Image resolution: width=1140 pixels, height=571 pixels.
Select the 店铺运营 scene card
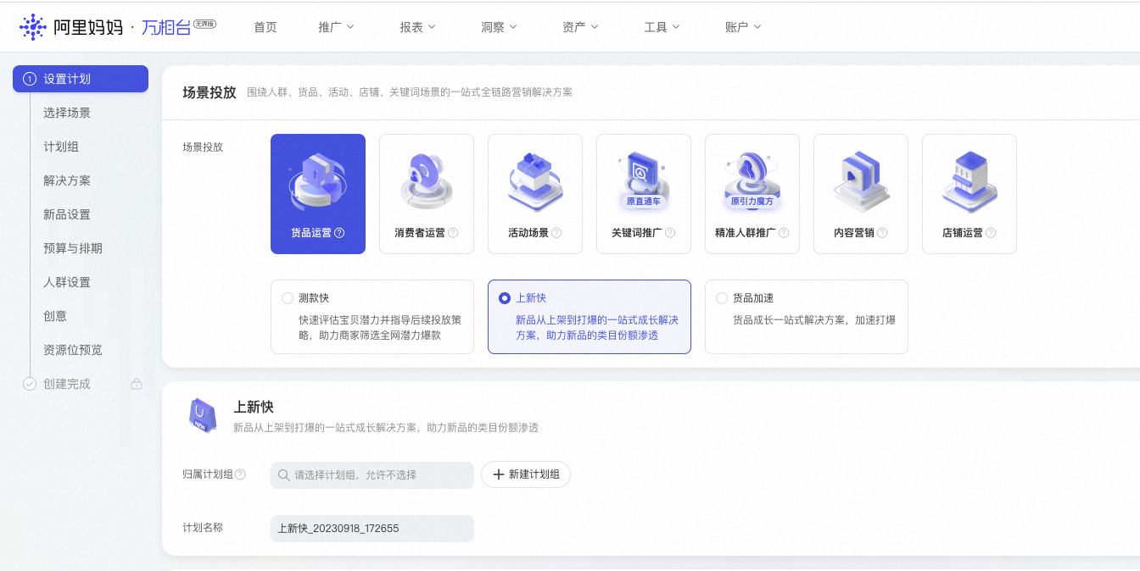coord(970,194)
